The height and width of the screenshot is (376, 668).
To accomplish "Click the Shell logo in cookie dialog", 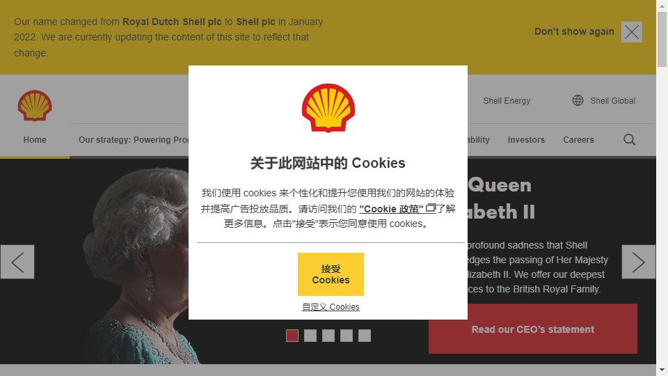I will pyautogui.click(x=328, y=108).
